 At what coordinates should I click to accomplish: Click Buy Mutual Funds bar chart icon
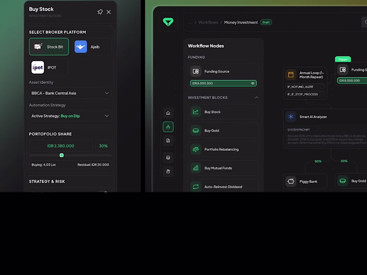pyautogui.click(x=196, y=168)
